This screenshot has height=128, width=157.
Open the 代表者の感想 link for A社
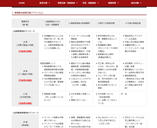(25, 51)
